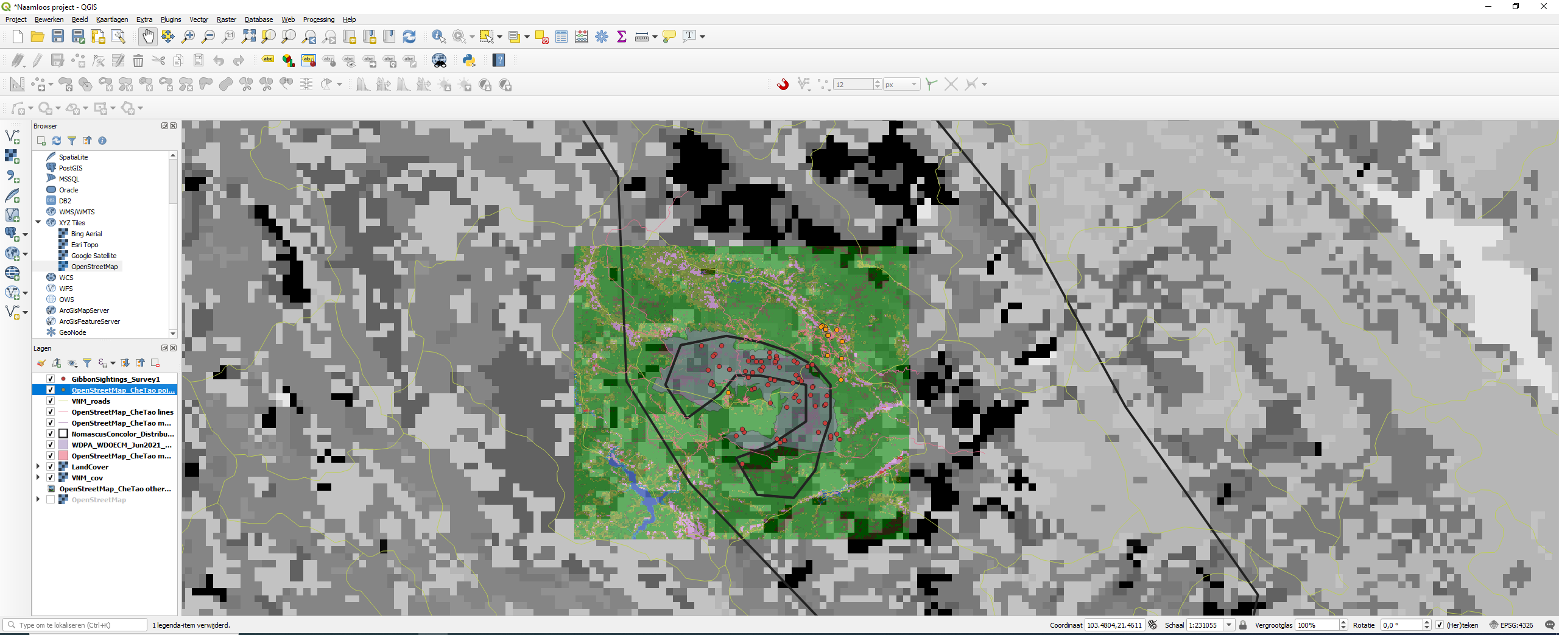The image size is (1559, 635).
Task: Collapse the XYZ Tiles tree node
Action: (38, 223)
